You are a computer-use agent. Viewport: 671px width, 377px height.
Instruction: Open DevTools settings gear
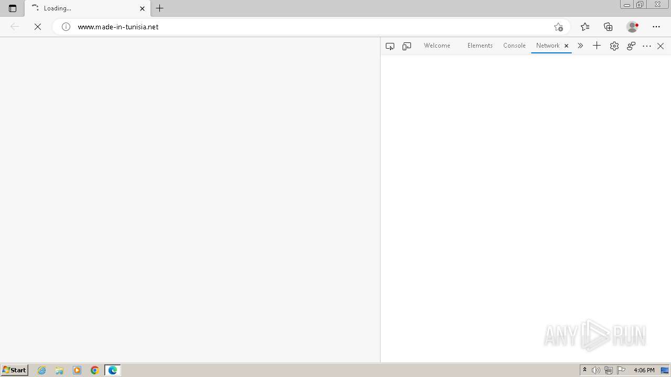point(614,46)
